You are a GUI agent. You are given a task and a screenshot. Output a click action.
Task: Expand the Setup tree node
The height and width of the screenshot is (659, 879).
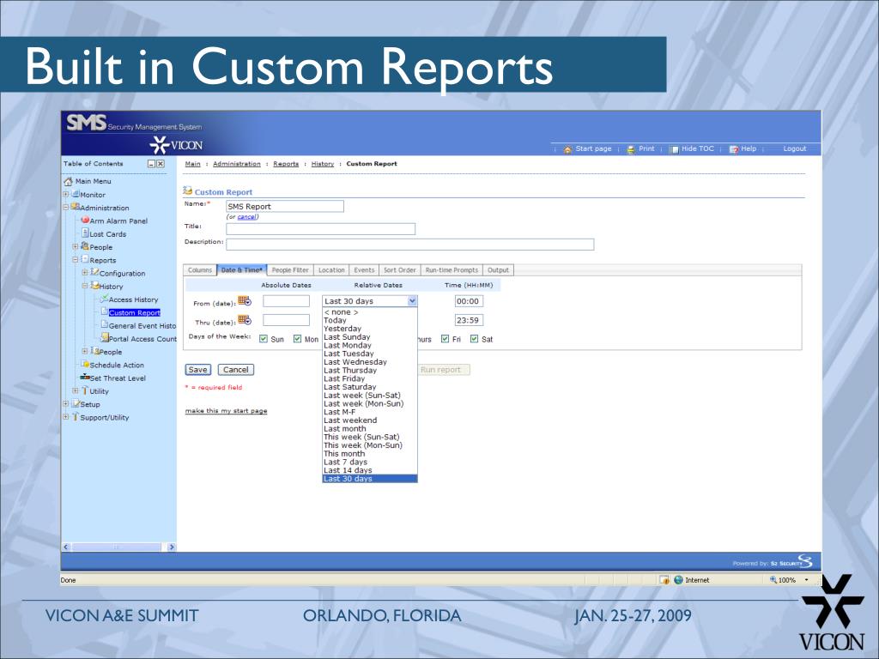[x=65, y=403]
